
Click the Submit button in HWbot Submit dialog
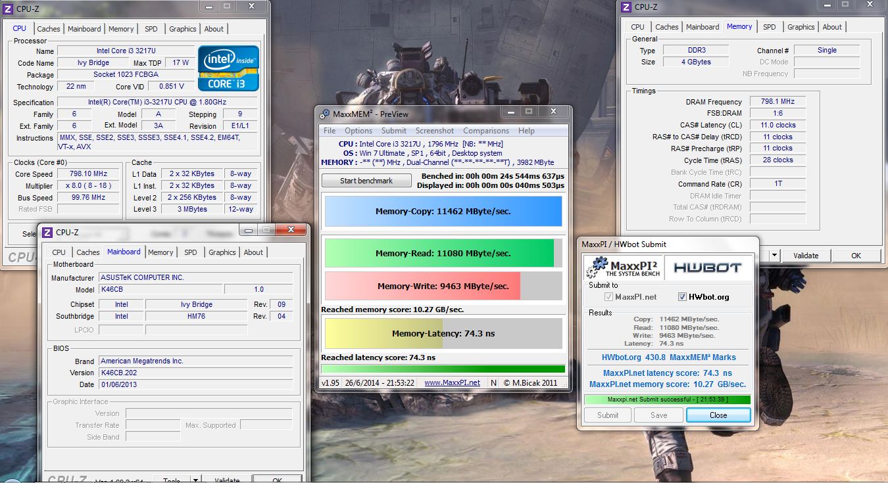tap(608, 415)
